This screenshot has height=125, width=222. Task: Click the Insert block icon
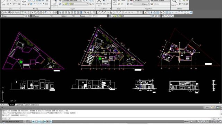point(114,3)
